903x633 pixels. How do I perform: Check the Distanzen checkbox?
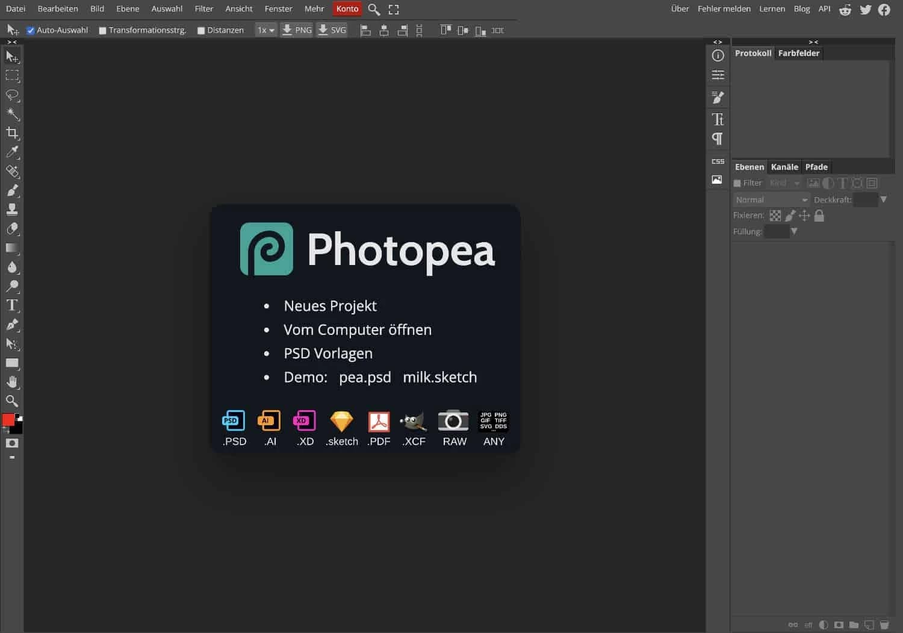[202, 30]
